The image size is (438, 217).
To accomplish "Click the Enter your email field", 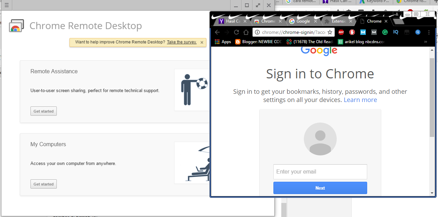I will [320, 172].
